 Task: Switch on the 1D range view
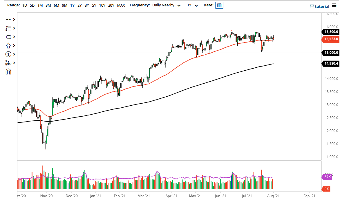pos(25,5)
